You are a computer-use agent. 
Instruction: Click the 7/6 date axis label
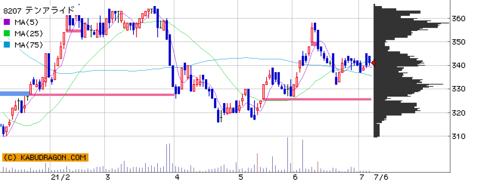(381, 177)
